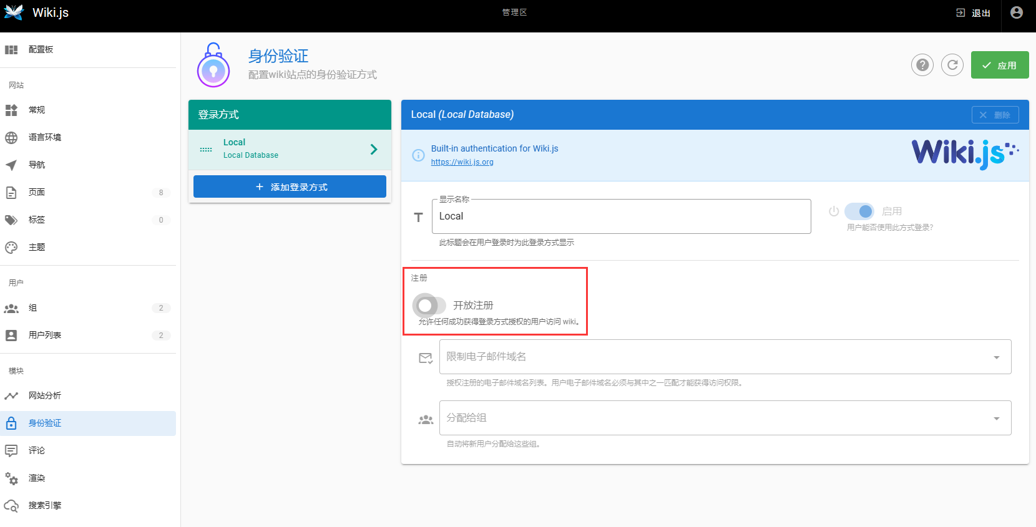
Task: Click the 退出 exit button
Action: [x=974, y=12]
